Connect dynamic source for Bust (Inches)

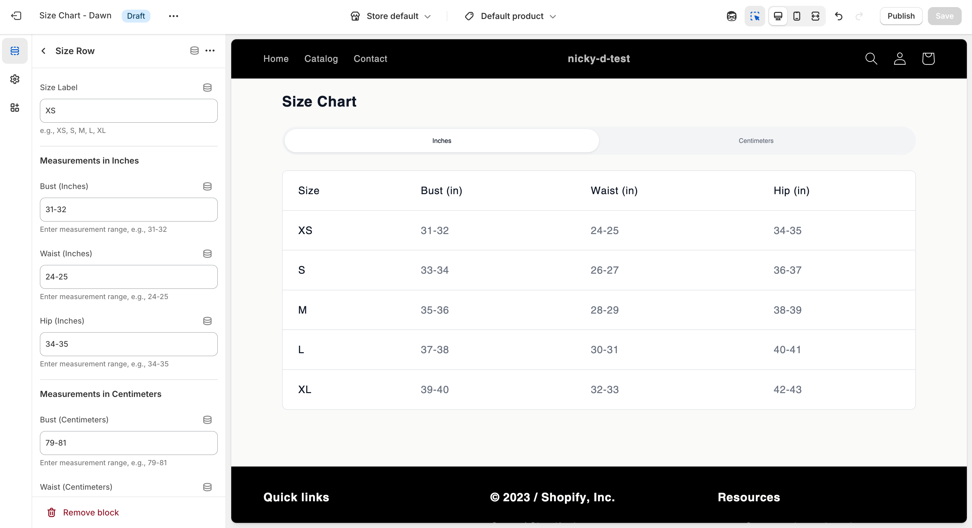[x=207, y=186]
